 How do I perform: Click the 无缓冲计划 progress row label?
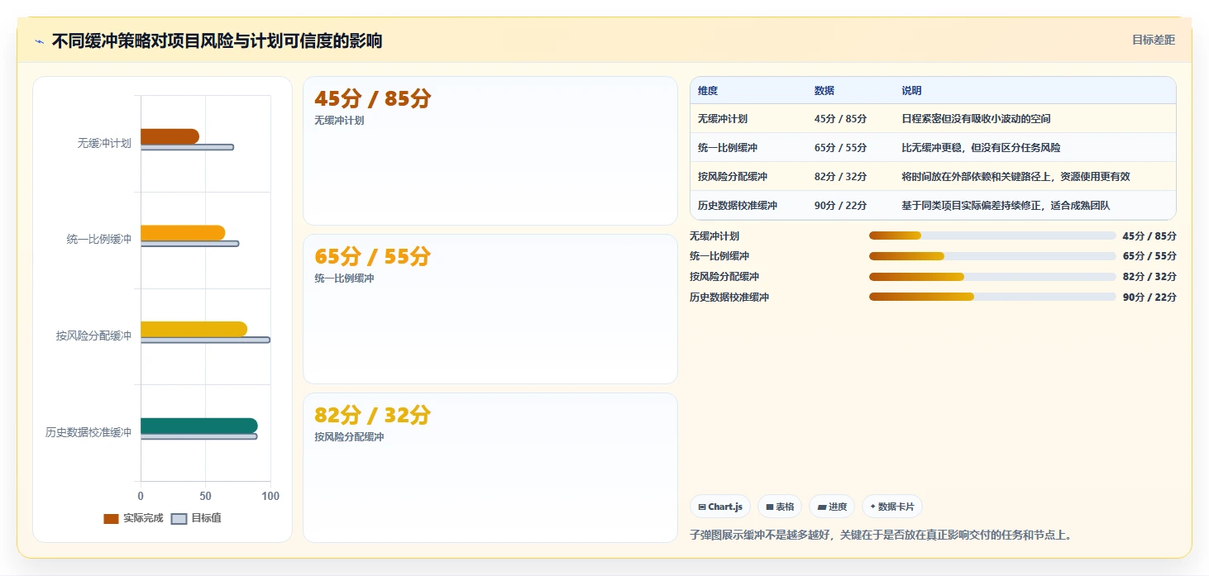click(x=714, y=236)
